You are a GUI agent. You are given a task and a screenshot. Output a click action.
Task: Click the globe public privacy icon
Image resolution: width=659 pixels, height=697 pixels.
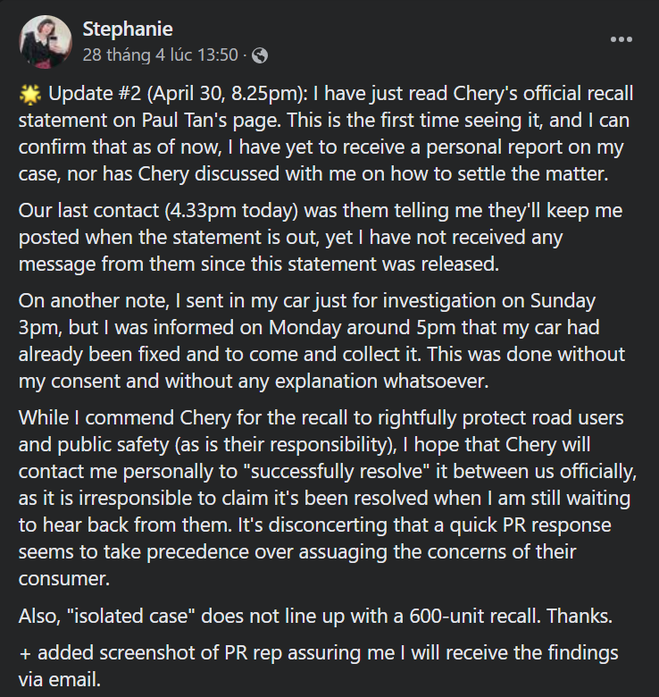pyautogui.click(x=260, y=55)
